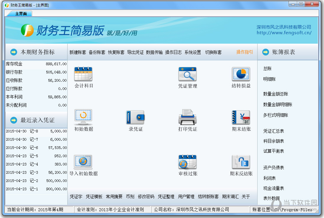Select the 库存现金 899,617.00 row

36,64
